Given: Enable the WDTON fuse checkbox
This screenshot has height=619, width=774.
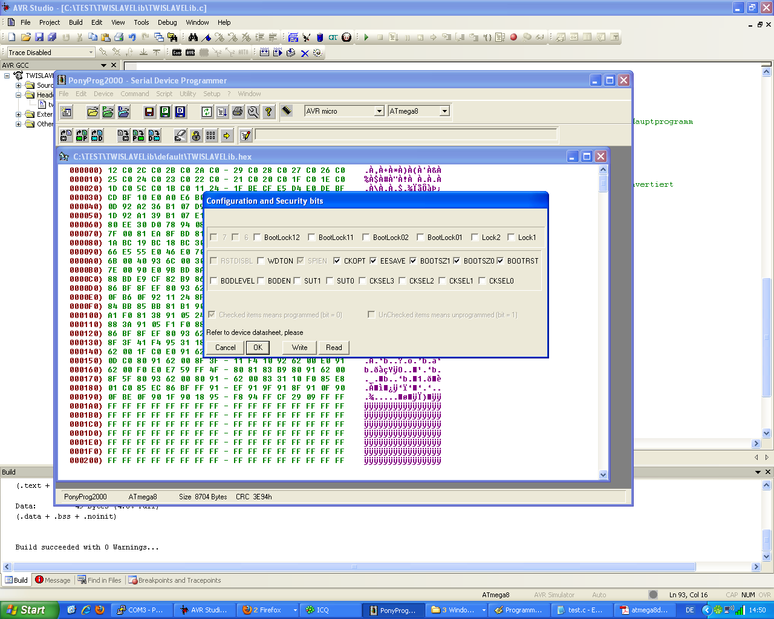Looking at the screenshot, I should (x=261, y=261).
